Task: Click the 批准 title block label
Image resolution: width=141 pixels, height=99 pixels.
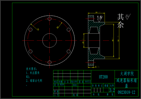Action: 75,95
